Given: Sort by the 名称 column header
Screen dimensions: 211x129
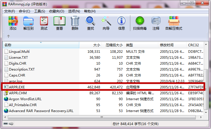Looking at the screenshot, I should 41,45.
